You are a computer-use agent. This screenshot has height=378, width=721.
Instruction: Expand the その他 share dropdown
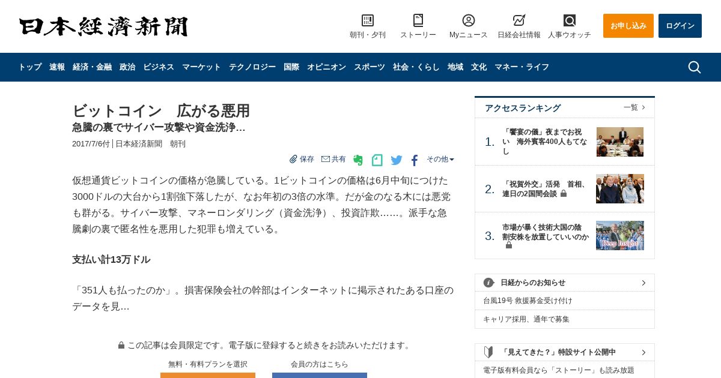pos(440,159)
